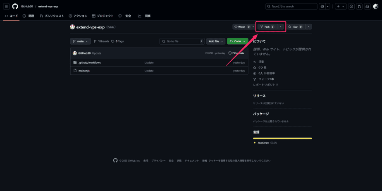
Task: Focus the 'Go to file' input
Action: tap(182, 41)
